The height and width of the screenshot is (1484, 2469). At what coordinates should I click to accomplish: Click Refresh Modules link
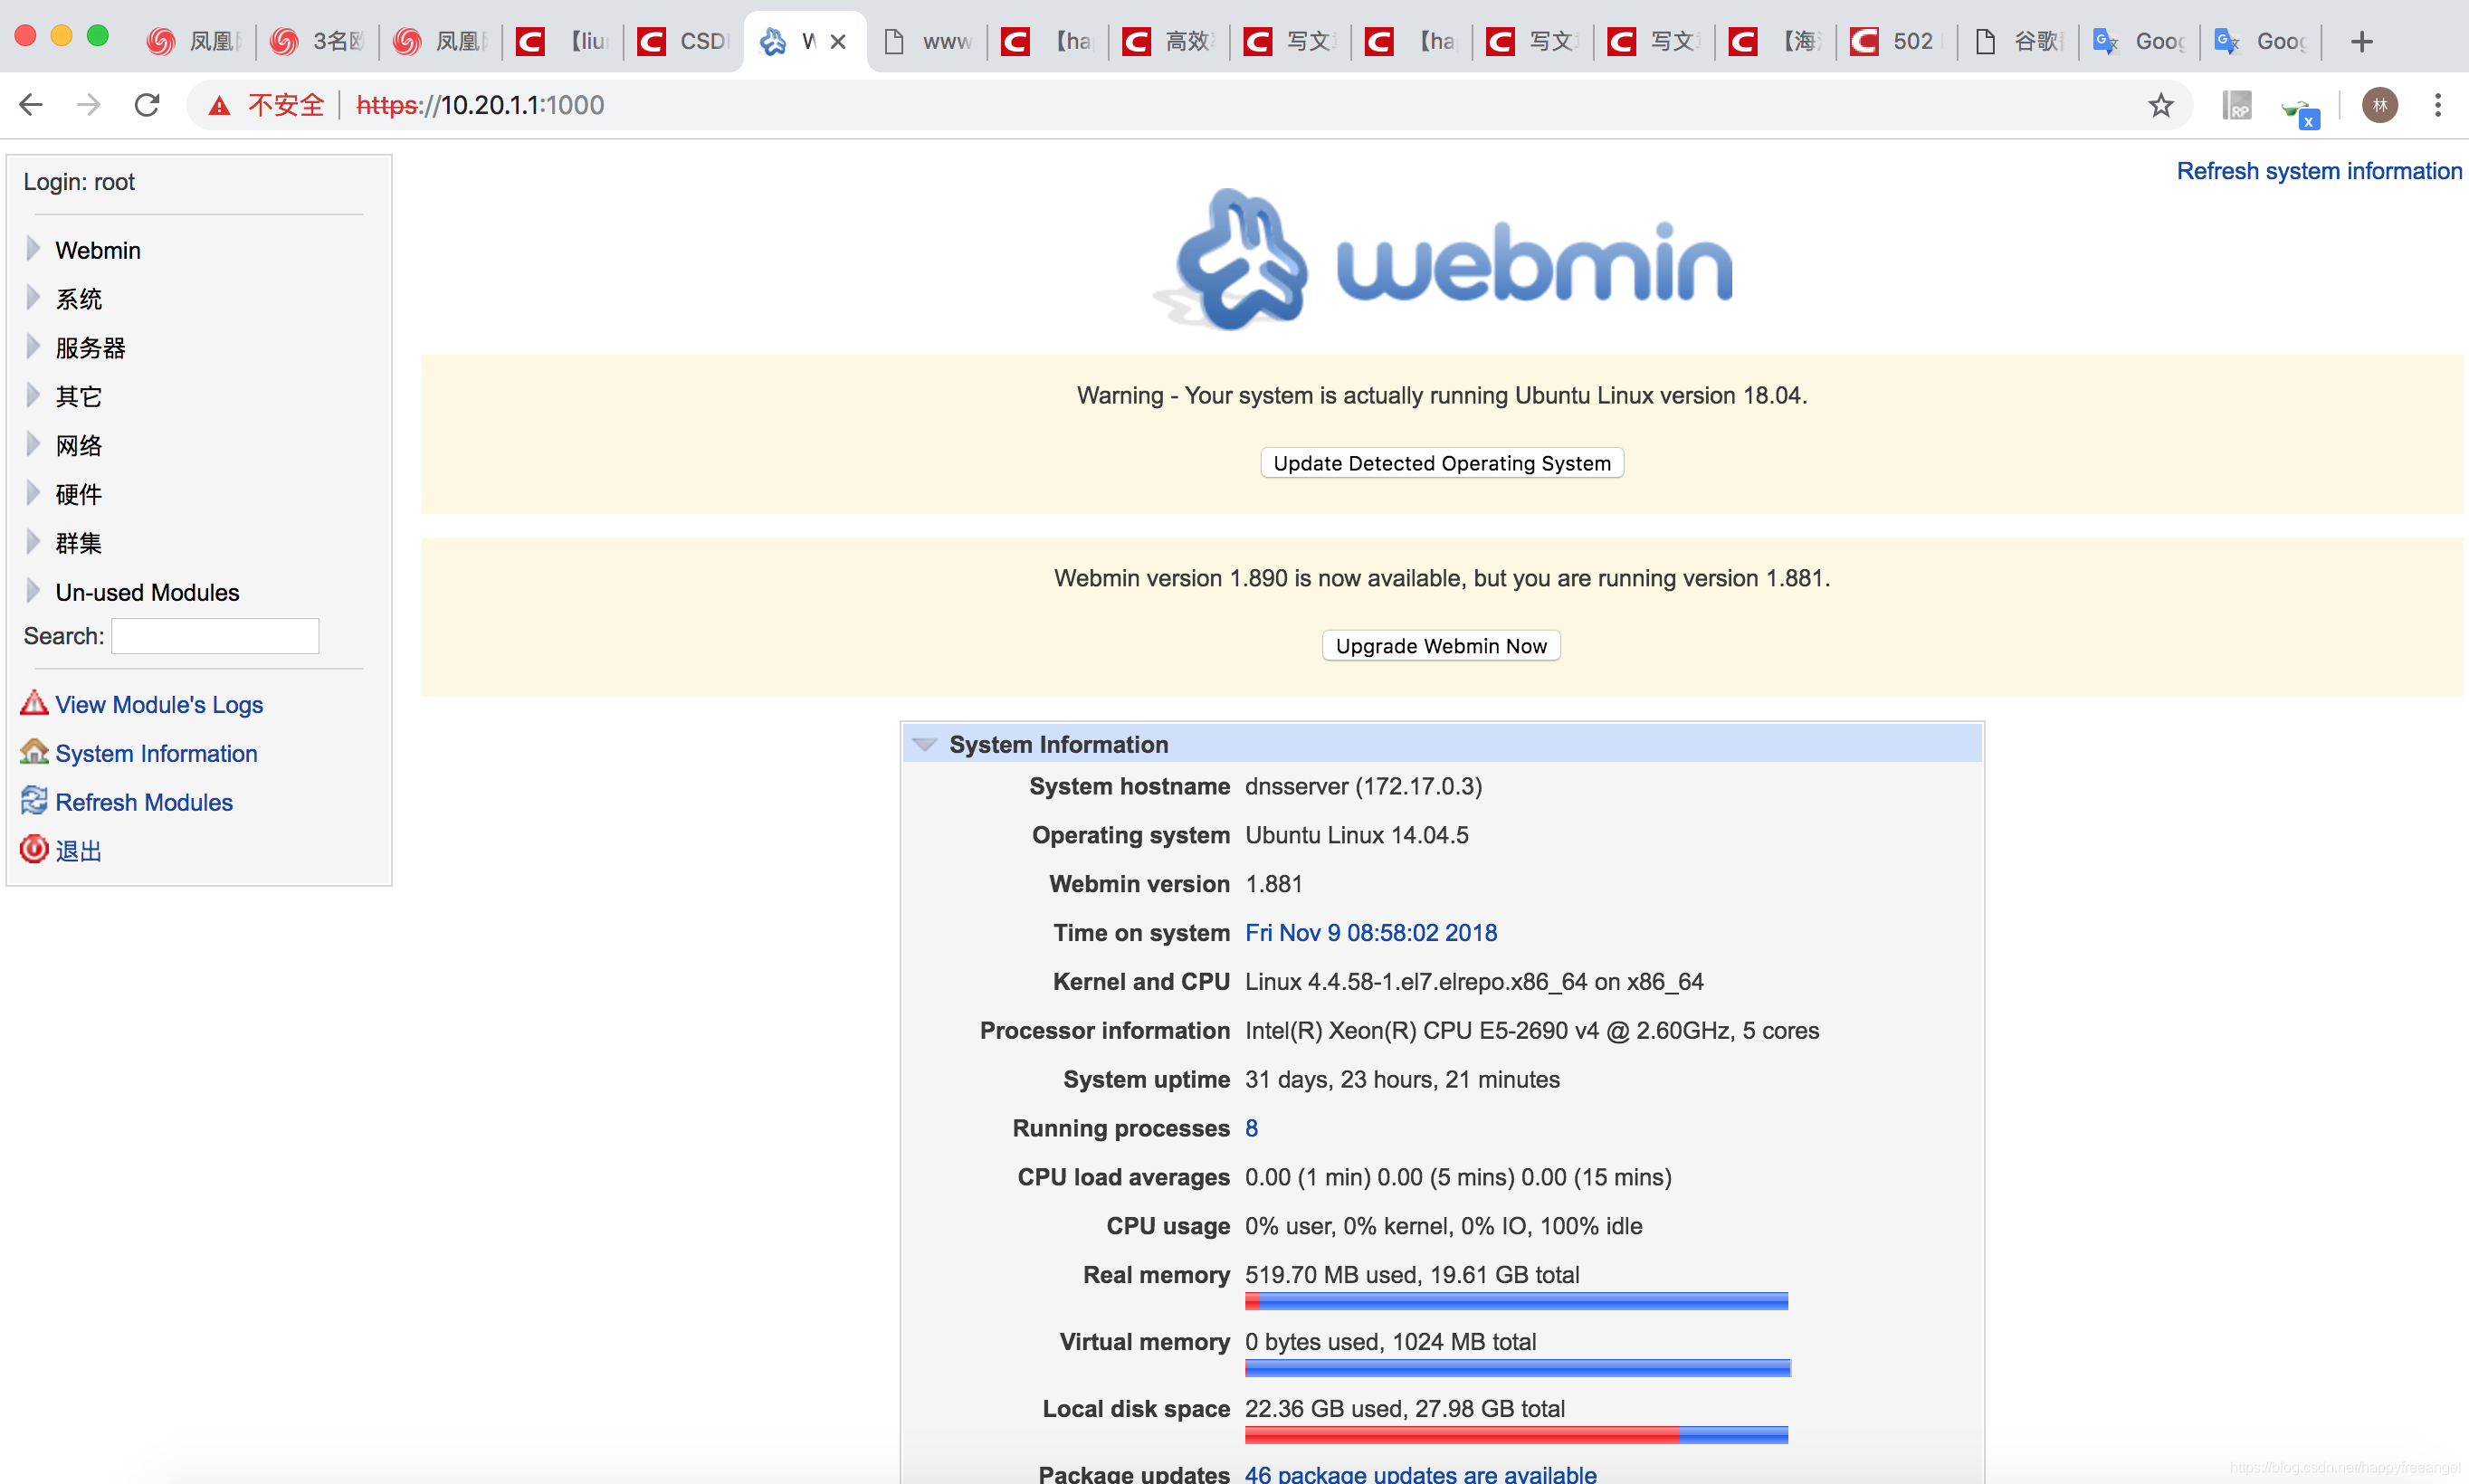click(144, 802)
